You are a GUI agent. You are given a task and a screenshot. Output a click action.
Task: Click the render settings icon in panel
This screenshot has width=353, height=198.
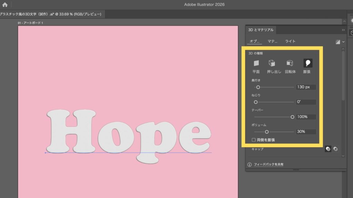point(337,42)
